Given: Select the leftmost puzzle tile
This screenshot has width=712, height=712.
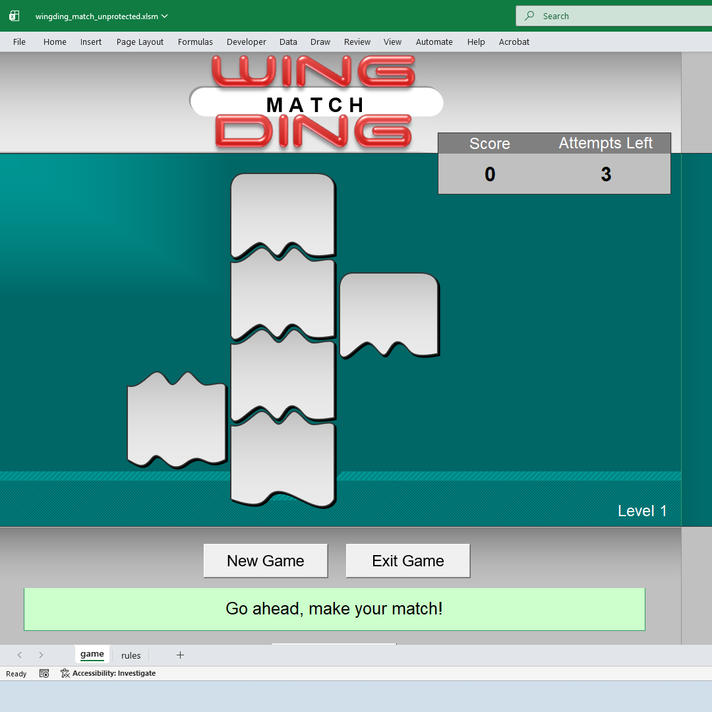Looking at the screenshot, I should (x=177, y=420).
